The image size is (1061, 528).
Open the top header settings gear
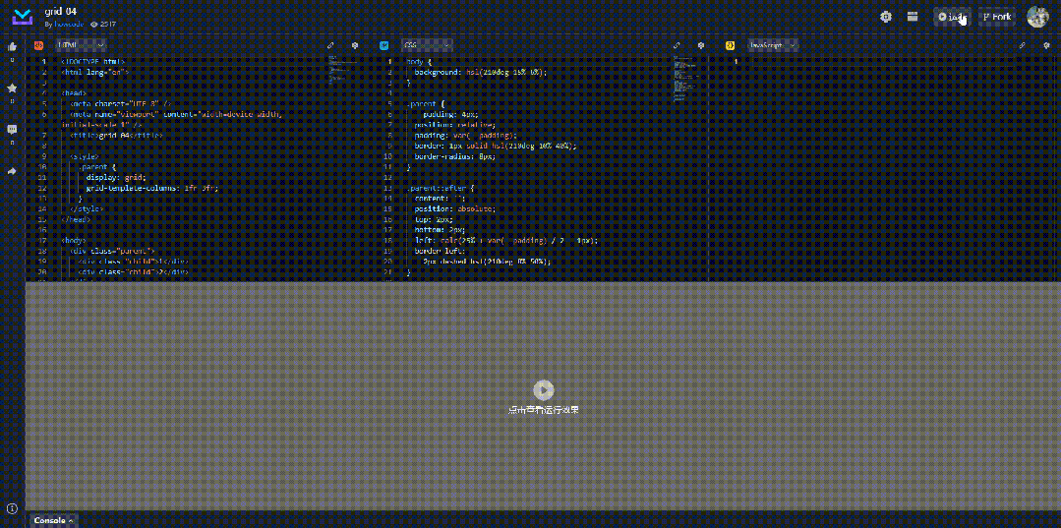tap(886, 17)
